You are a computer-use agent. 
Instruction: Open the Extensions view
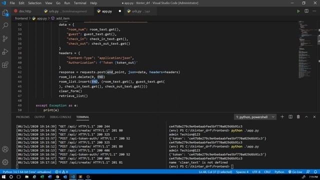[x=5, y=65]
